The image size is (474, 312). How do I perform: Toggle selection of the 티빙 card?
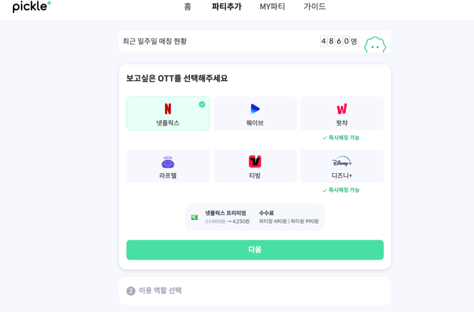coord(255,166)
